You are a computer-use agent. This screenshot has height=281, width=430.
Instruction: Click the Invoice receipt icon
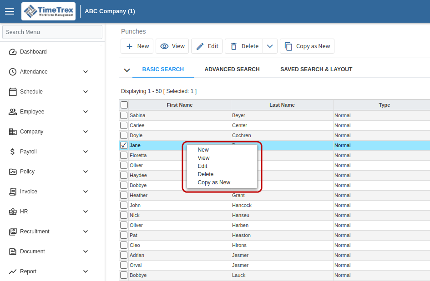pos(13,192)
